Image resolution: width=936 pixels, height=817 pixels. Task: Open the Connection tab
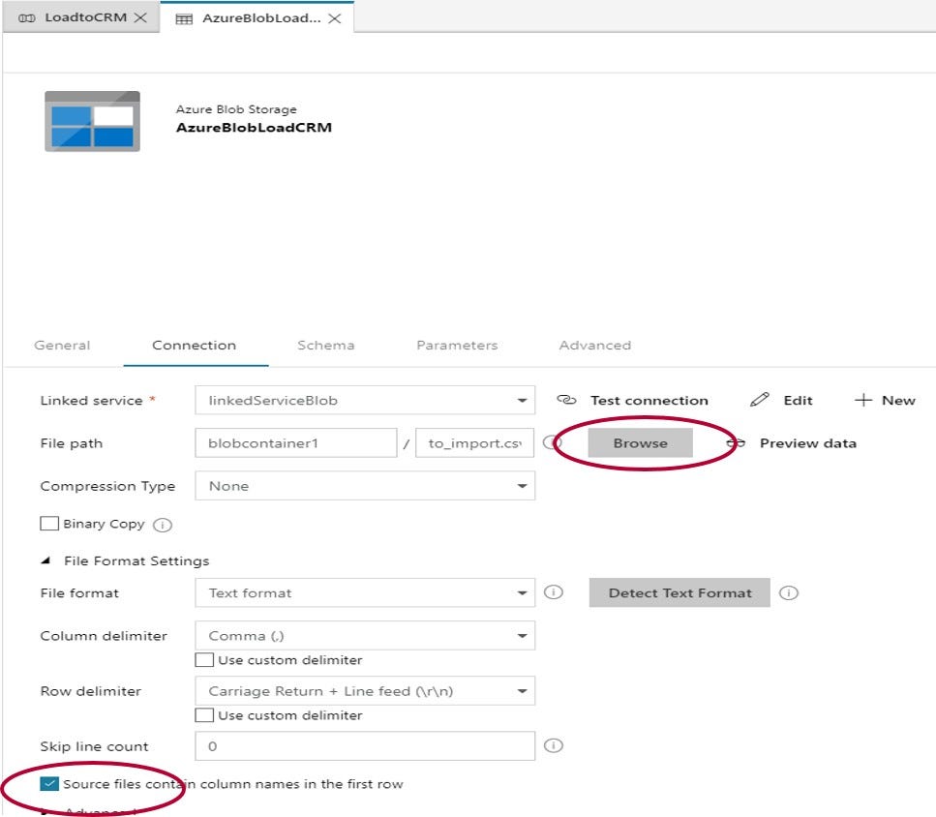pos(194,345)
